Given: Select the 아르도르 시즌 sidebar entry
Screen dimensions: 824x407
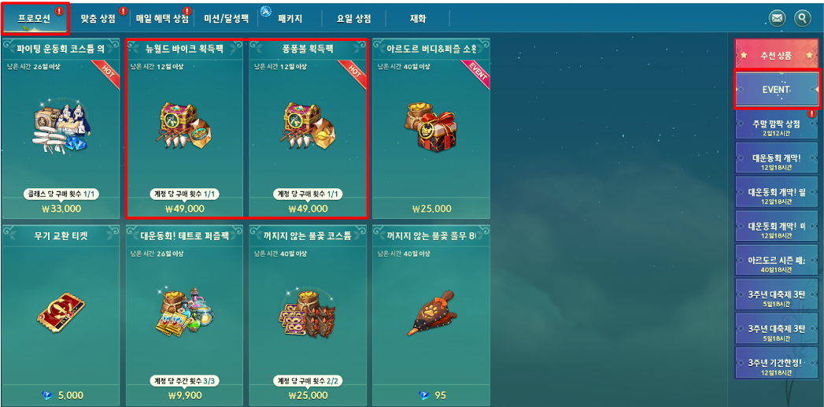Looking at the screenshot, I should coord(777,265).
